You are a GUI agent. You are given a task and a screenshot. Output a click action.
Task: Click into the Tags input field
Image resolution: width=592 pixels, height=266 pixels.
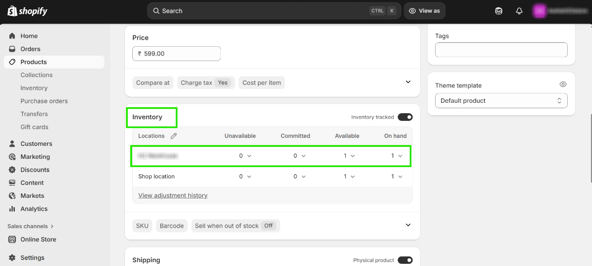(x=501, y=50)
